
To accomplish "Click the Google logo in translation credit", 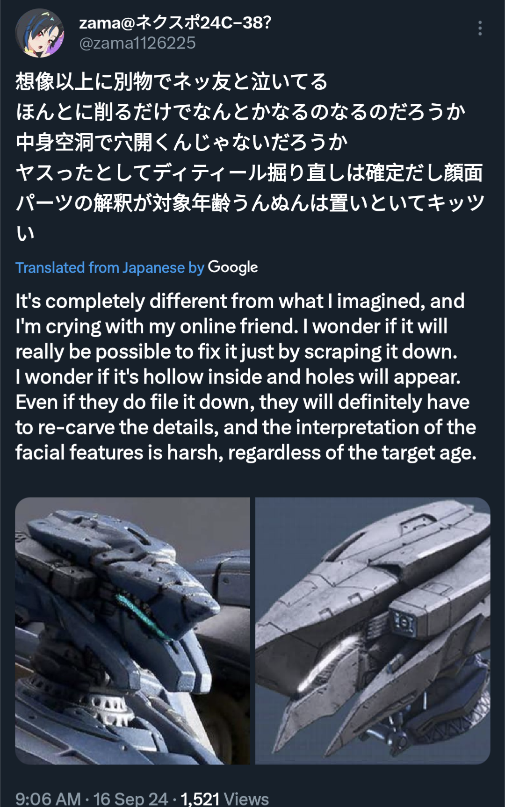I will pyautogui.click(x=233, y=267).
